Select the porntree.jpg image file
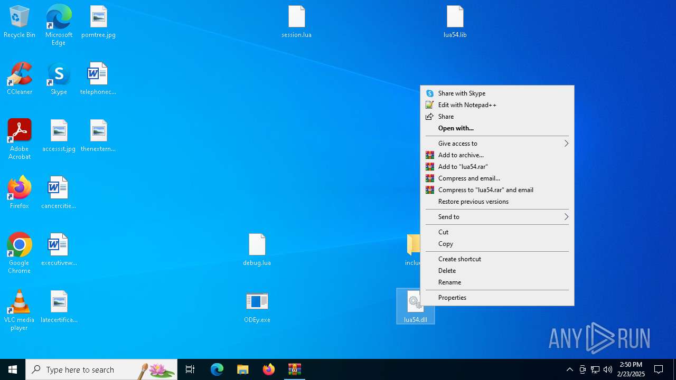 coord(98,22)
